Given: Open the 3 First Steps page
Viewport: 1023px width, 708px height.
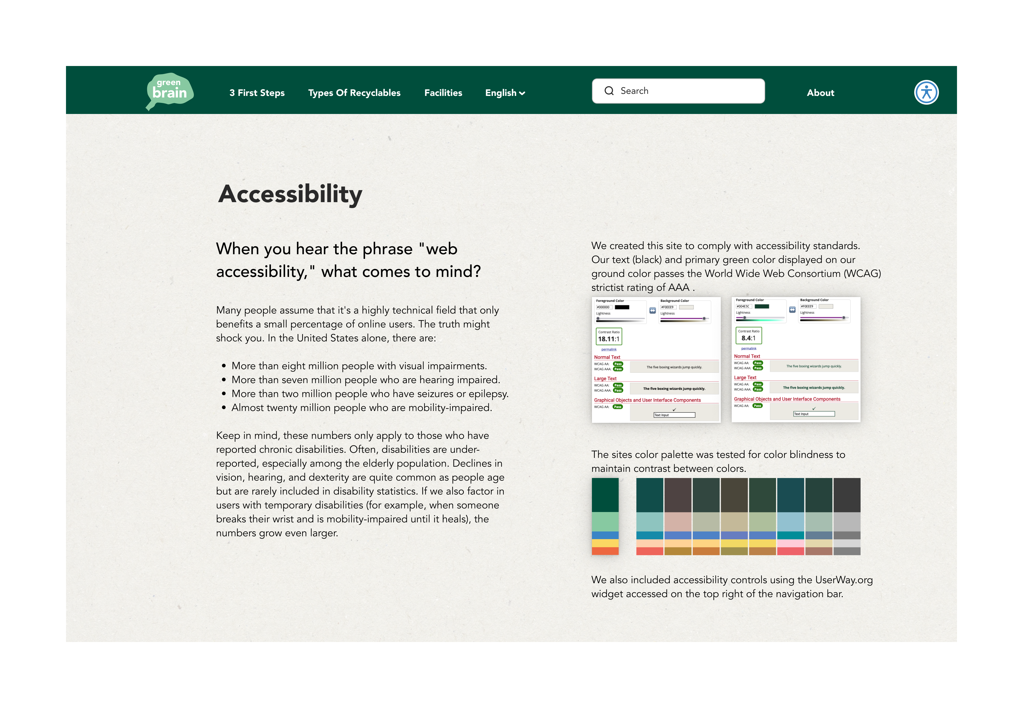Looking at the screenshot, I should click(x=257, y=93).
